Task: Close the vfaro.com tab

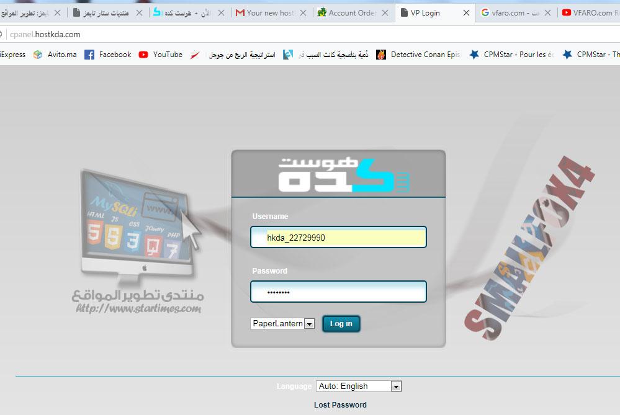Action: pyautogui.click(x=547, y=12)
